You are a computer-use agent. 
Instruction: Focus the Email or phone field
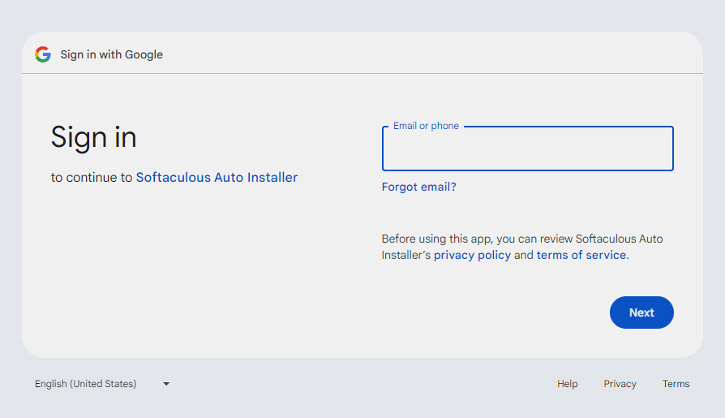click(528, 149)
